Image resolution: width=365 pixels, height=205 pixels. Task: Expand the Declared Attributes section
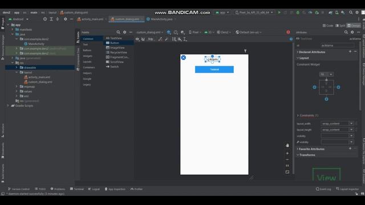pos(298,52)
